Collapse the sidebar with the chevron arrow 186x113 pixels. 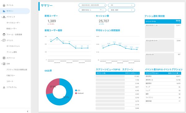[28, 111]
